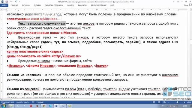The width and height of the screenshot is (192, 108).
Task: Click the scroll up arrow of vertical scrollbar
Action: coord(191,9)
